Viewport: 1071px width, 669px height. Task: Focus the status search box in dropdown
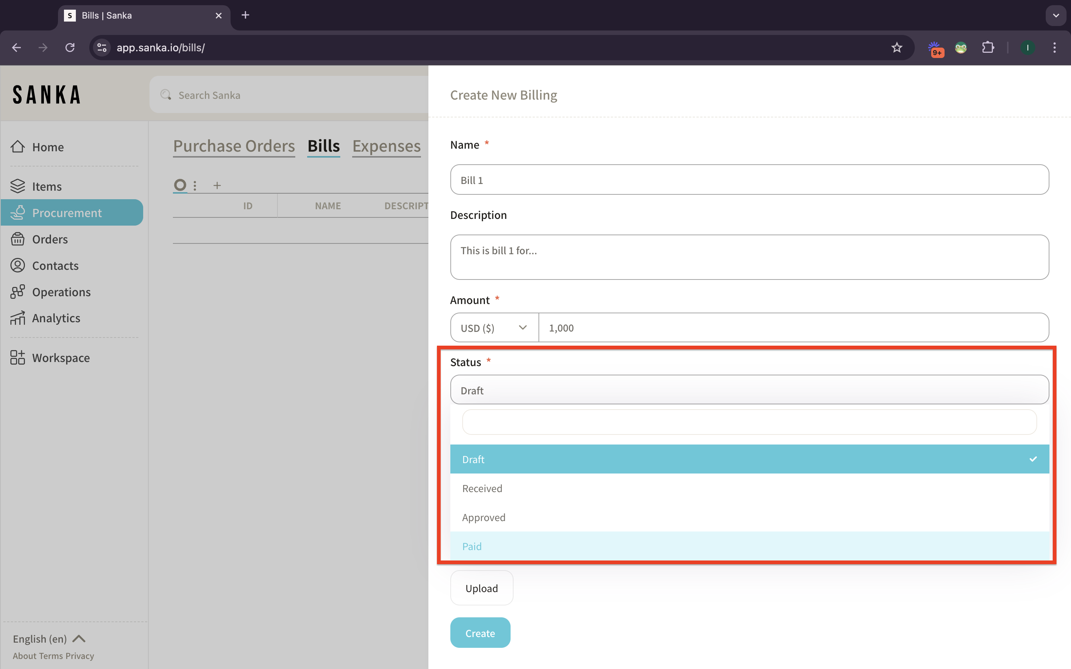tap(749, 422)
